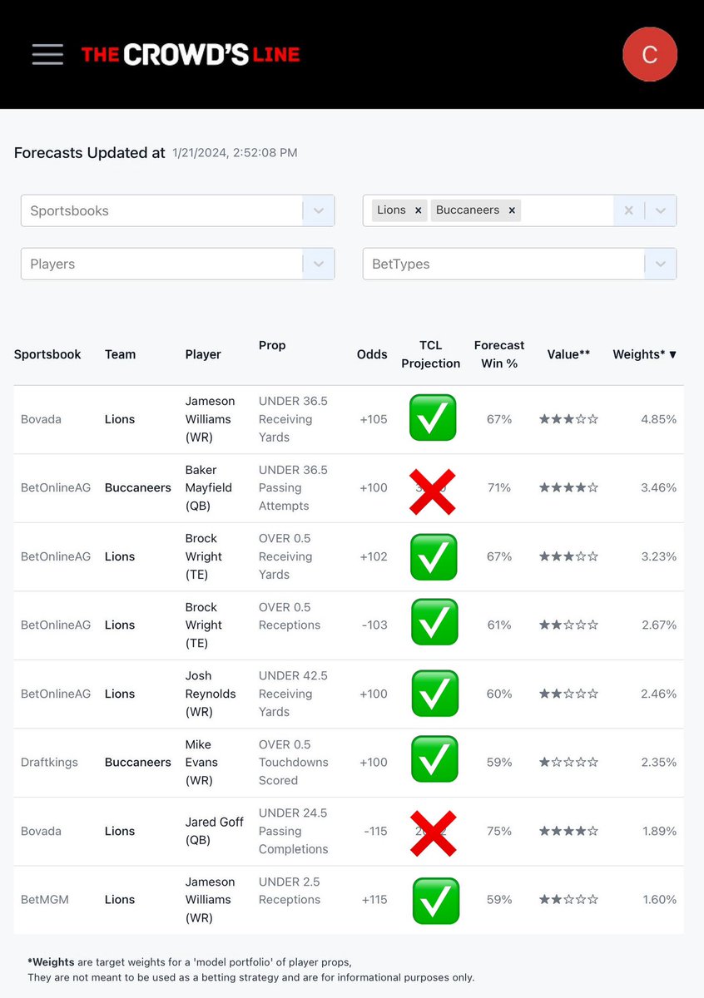The height and width of the screenshot is (998, 704).
Task: Click star rating in 4.85% weight row
Action: 568,419
